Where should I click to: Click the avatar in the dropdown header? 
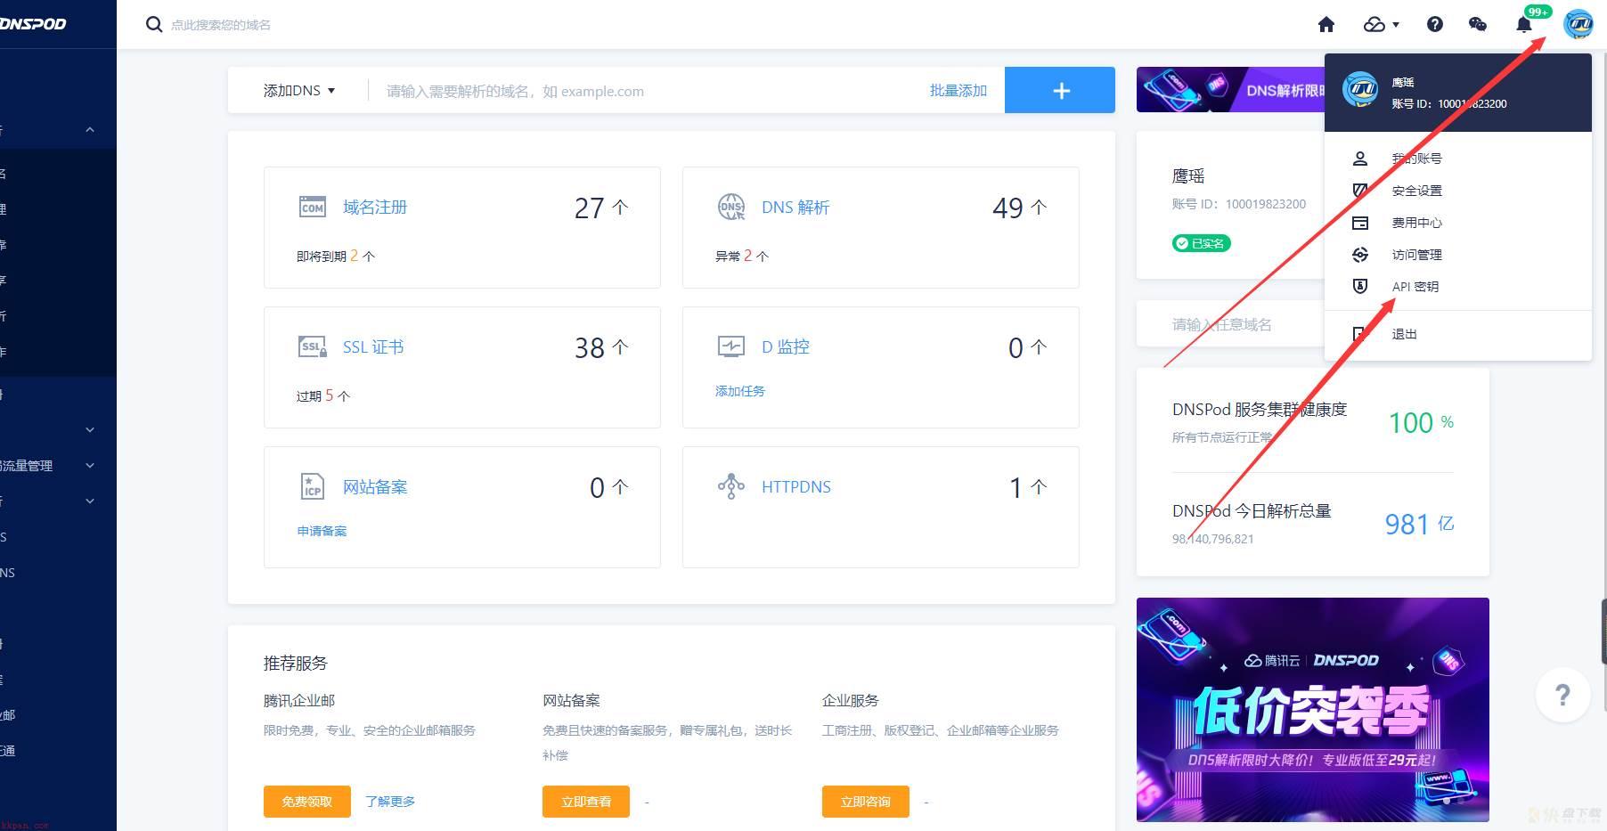(1360, 91)
